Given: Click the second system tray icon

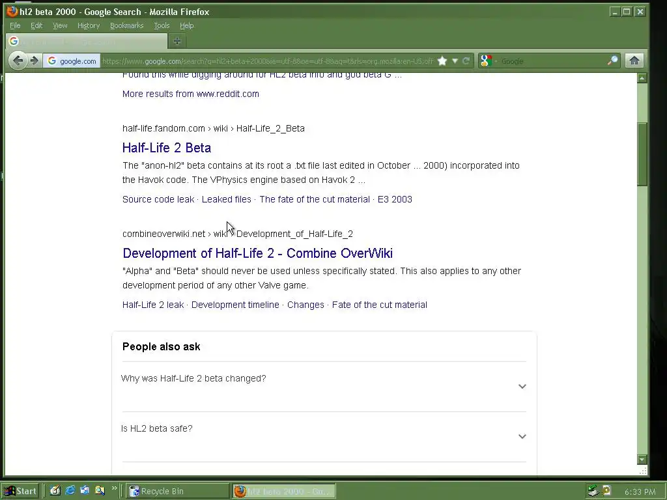Looking at the screenshot, I should coord(606,491).
